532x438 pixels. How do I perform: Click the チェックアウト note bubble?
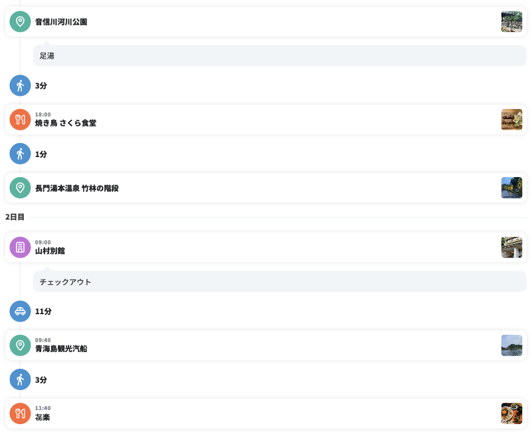click(x=279, y=282)
